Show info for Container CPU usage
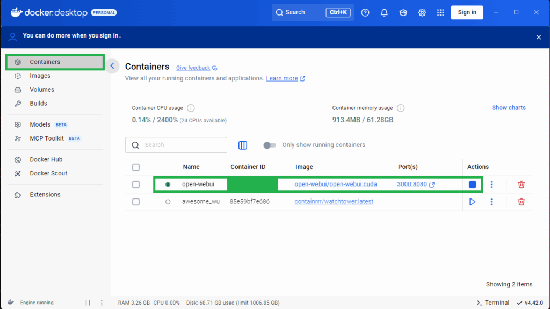 pyautogui.click(x=191, y=108)
